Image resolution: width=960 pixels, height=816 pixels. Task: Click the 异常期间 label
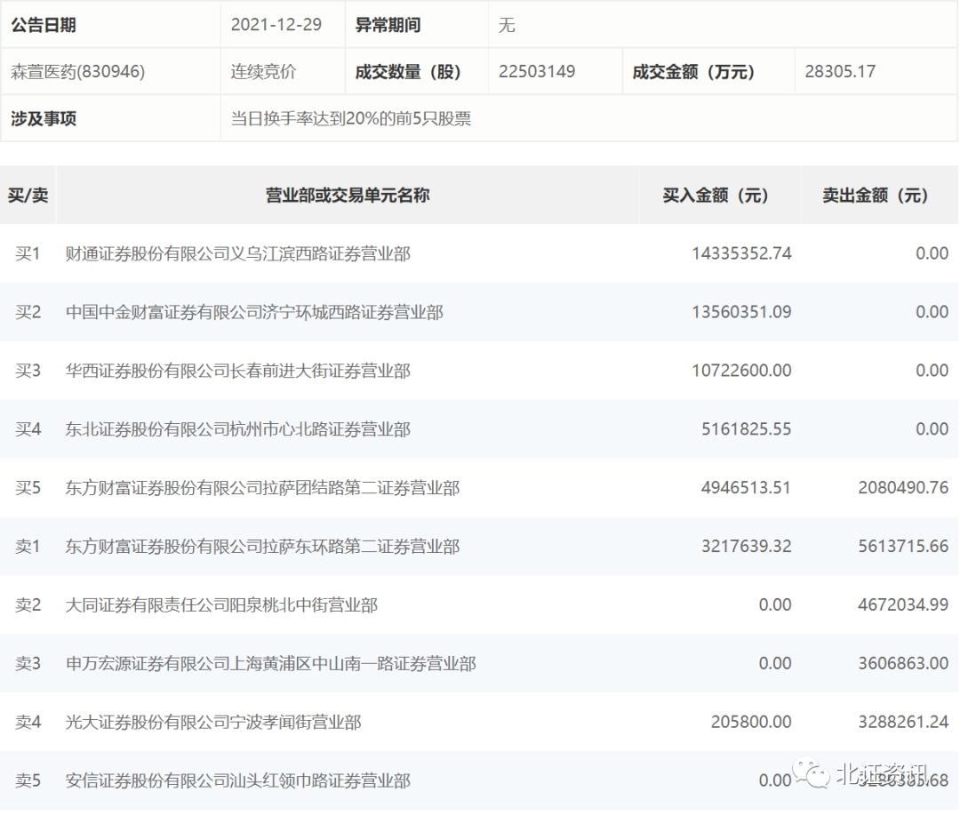pos(388,25)
